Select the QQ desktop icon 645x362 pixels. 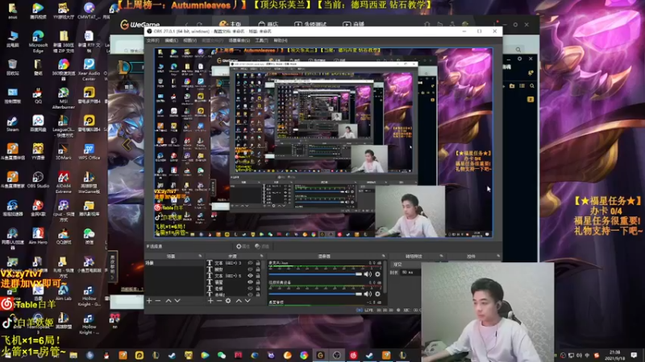(38, 96)
